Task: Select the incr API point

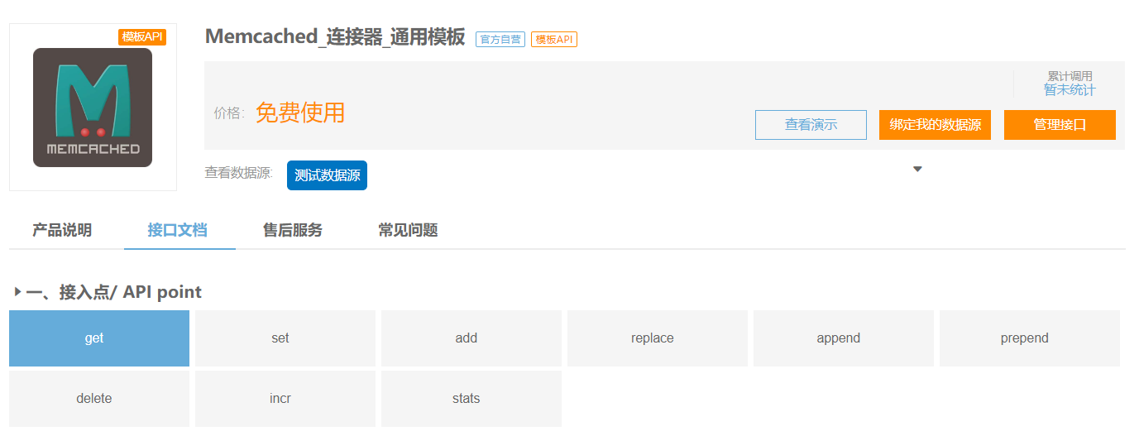Action: point(285,399)
